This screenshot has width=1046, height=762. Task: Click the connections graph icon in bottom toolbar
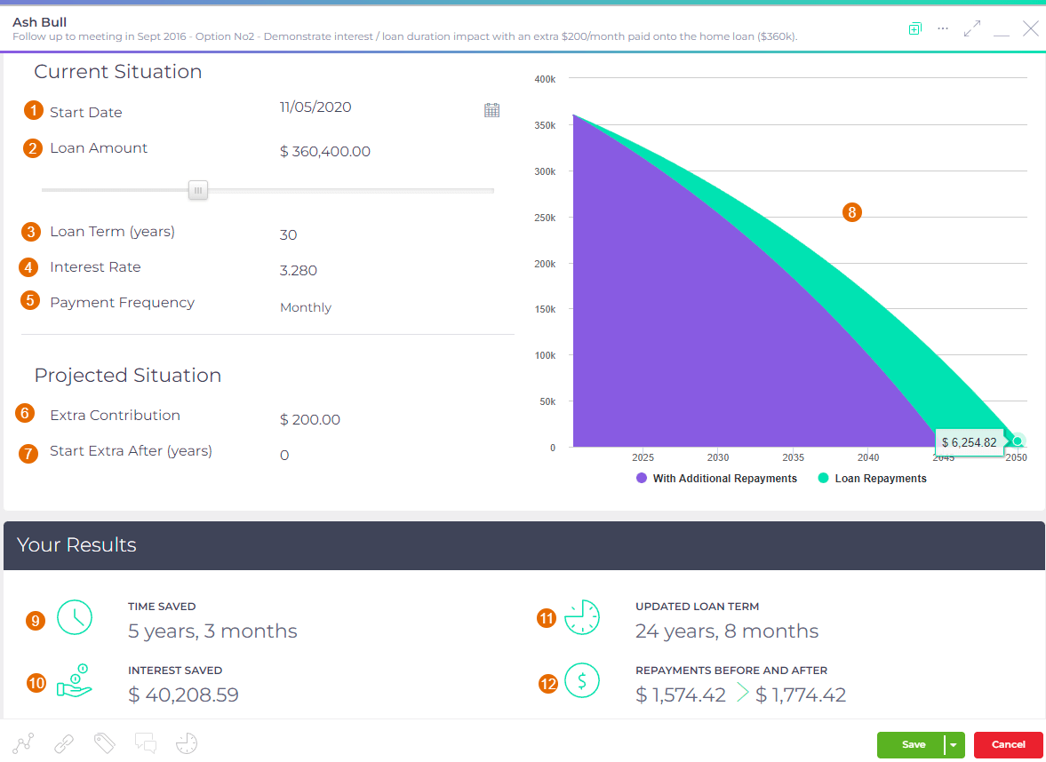pos(23,743)
